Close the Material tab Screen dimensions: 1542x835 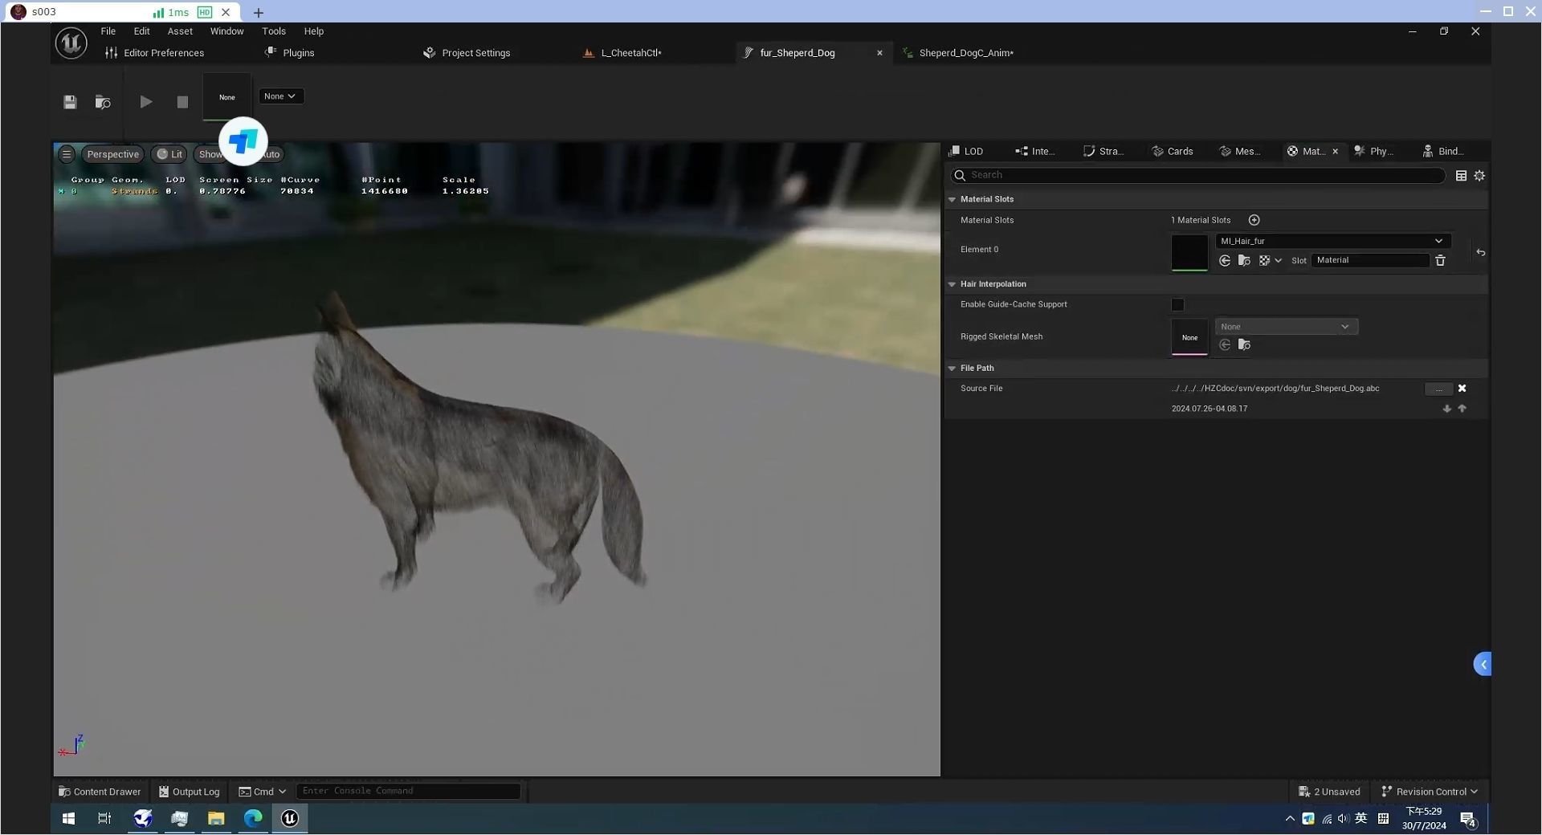coord(1336,151)
